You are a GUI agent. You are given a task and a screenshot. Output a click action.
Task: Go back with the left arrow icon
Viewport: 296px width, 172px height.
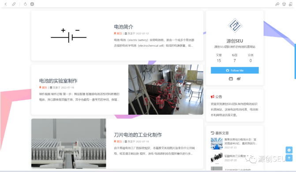pyautogui.click(x=6, y=4)
